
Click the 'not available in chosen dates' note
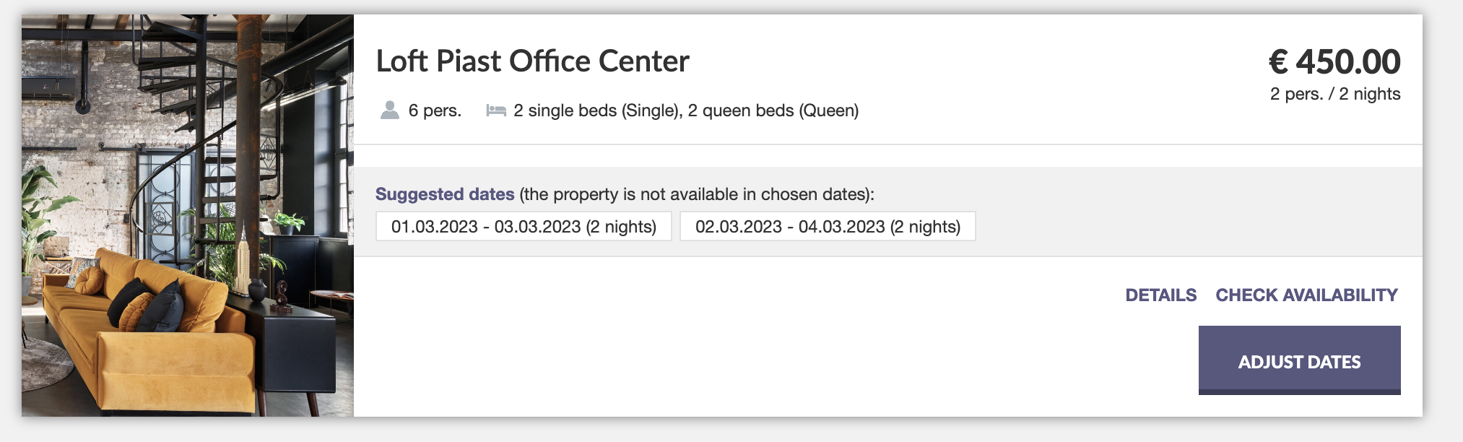point(696,194)
